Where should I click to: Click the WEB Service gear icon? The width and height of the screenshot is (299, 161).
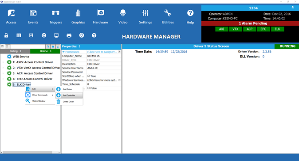[x=9, y=57]
